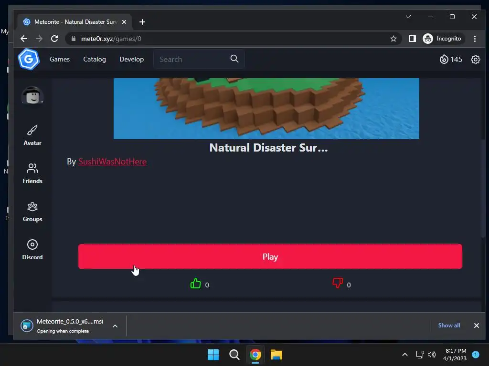Bookmark this page with the star
The width and height of the screenshot is (489, 366).
click(x=393, y=39)
